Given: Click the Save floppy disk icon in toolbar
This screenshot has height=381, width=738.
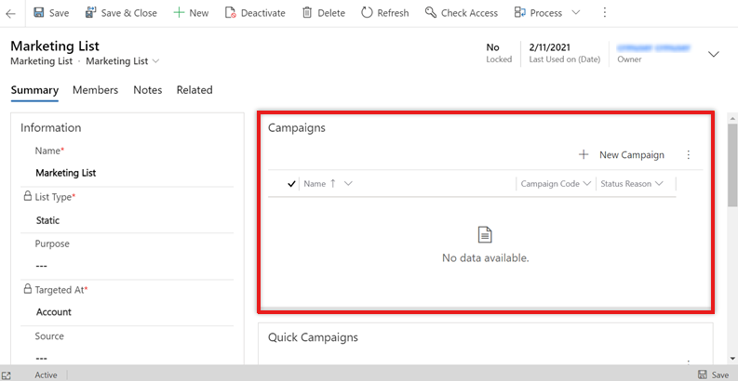Looking at the screenshot, I should click(39, 13).
